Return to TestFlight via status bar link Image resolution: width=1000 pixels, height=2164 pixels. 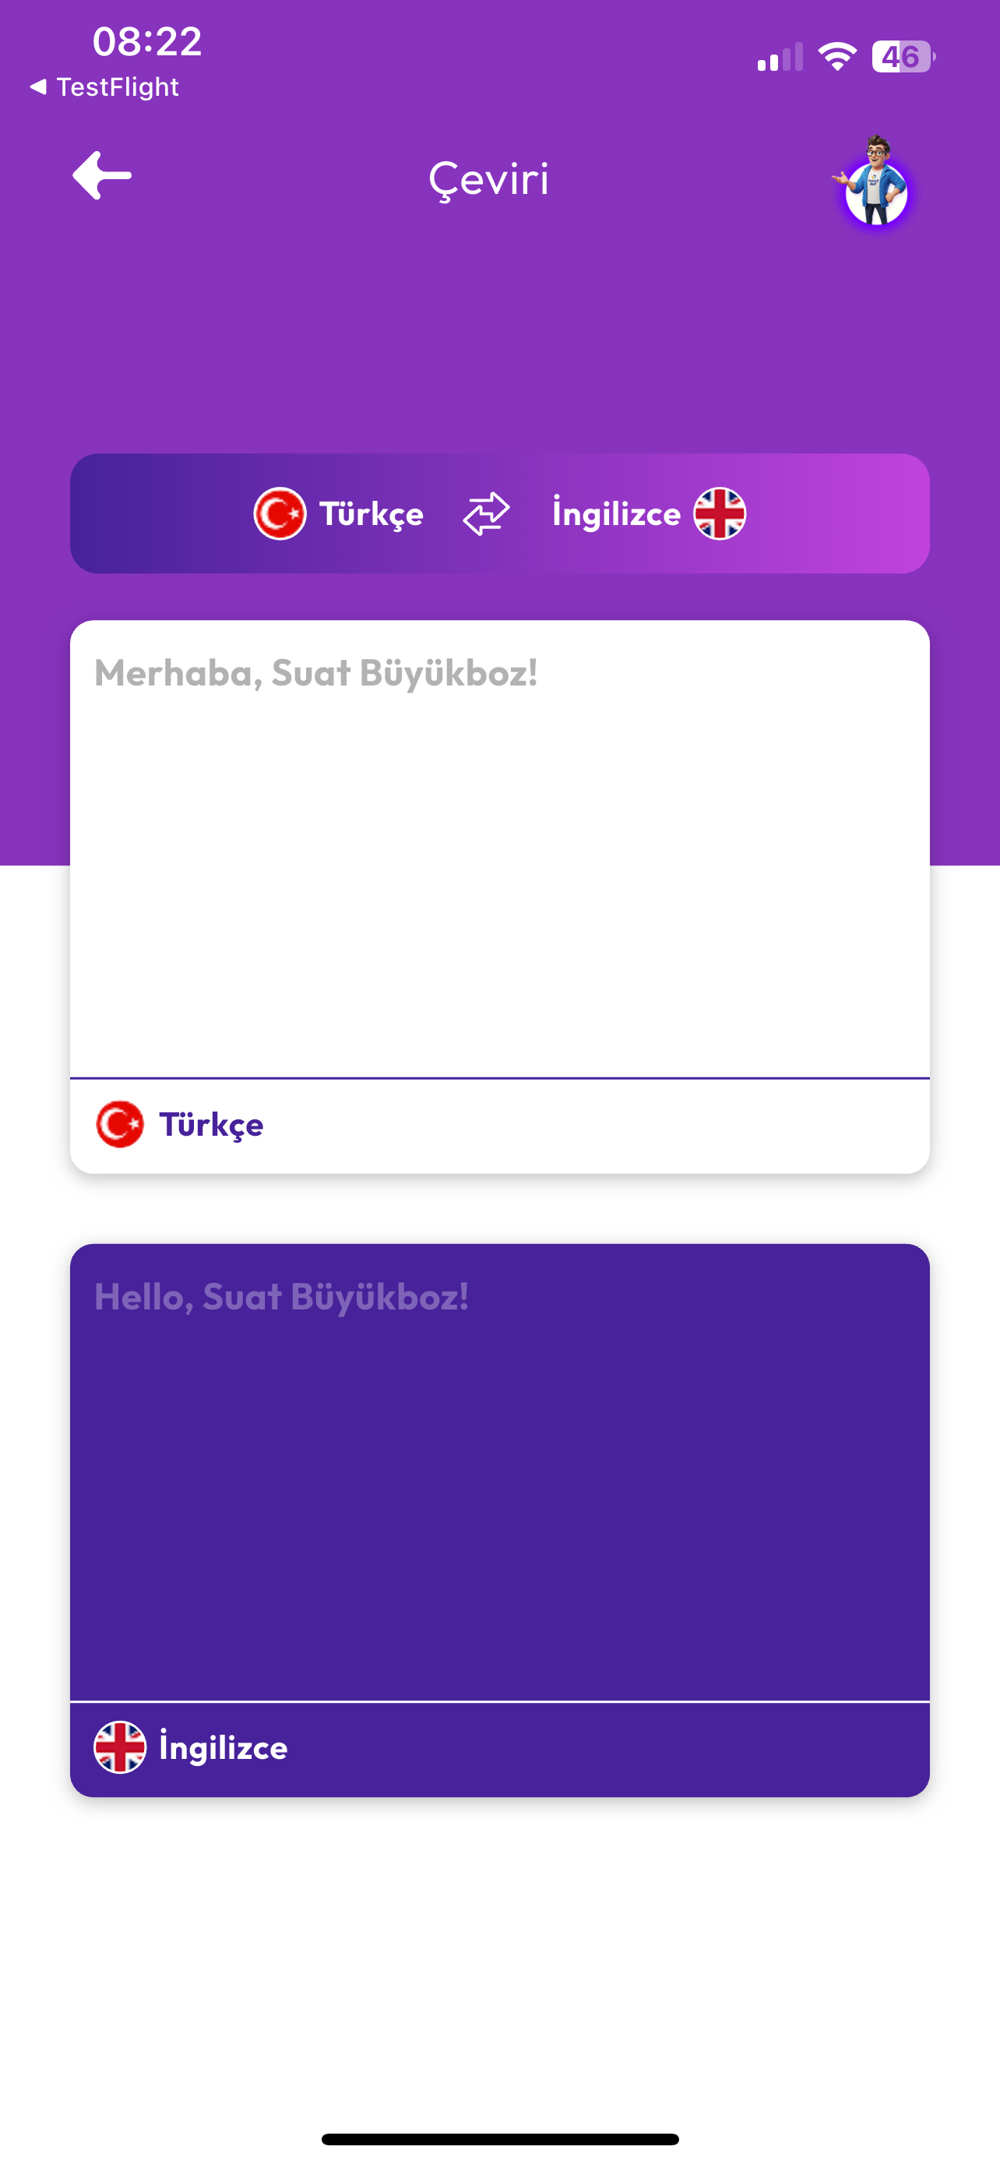click(x=105, y=87)
